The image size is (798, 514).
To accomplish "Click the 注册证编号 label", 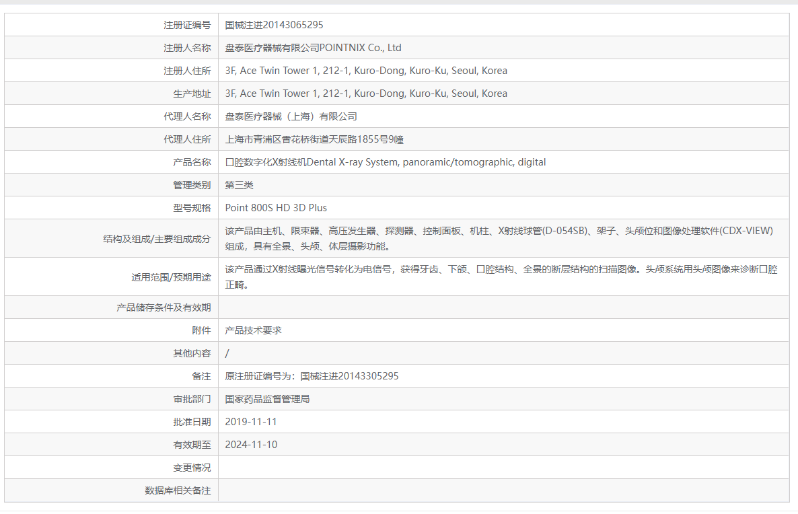I will point(187,25).
